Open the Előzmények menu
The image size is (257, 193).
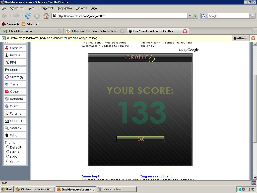[x=46, y=8]
